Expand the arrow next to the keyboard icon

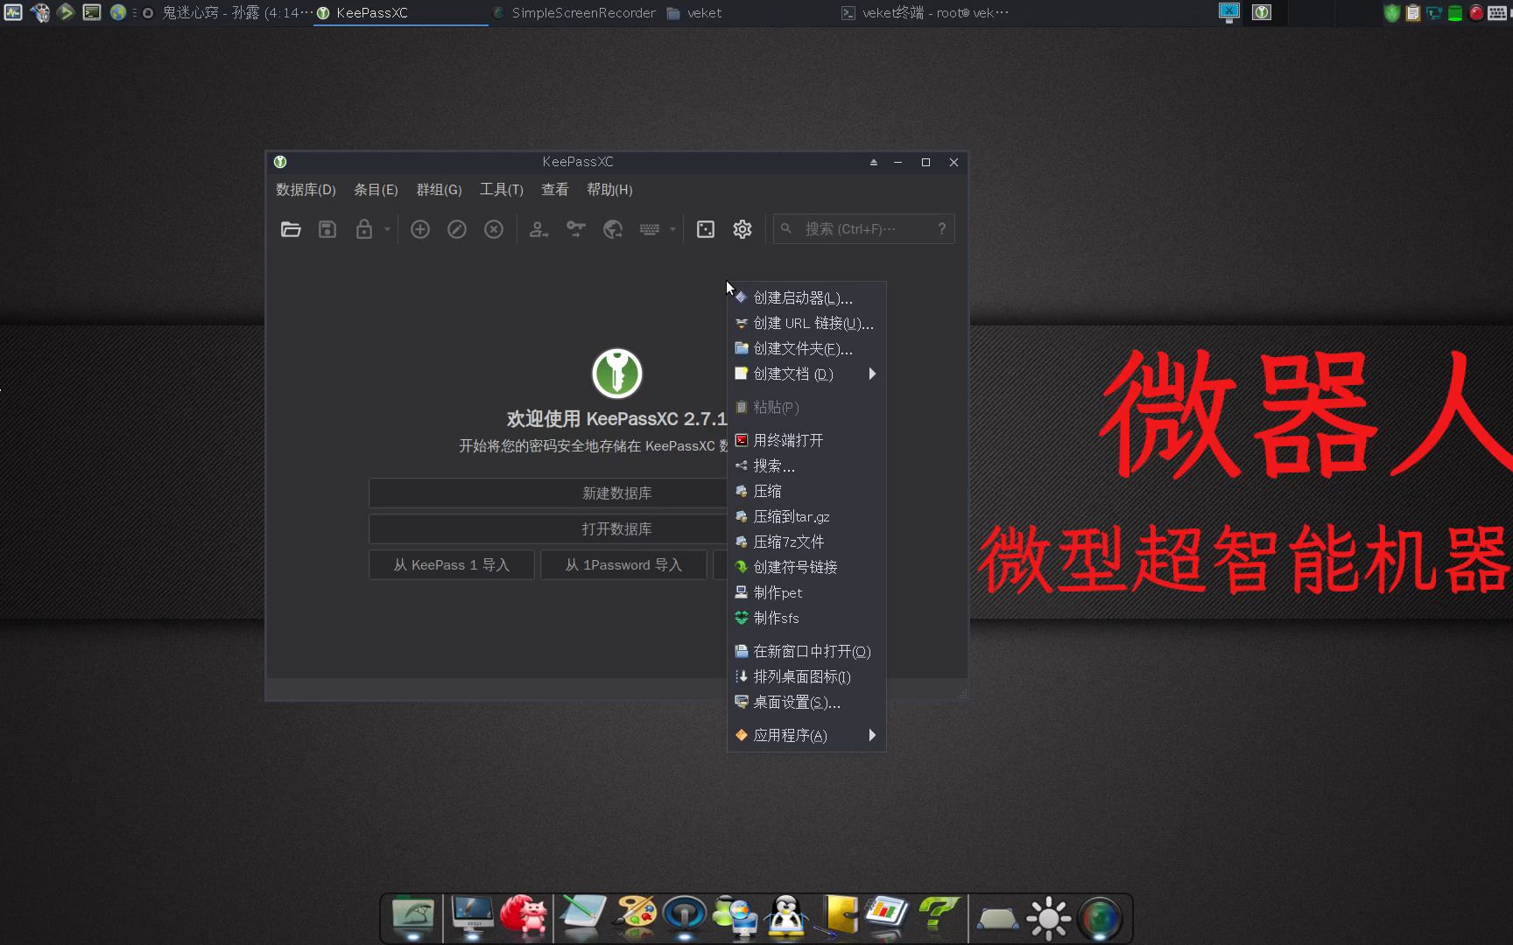672,229
